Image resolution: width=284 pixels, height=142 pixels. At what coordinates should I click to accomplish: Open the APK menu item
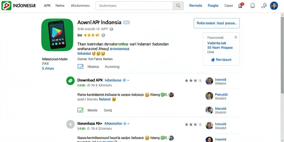[47, 6]
